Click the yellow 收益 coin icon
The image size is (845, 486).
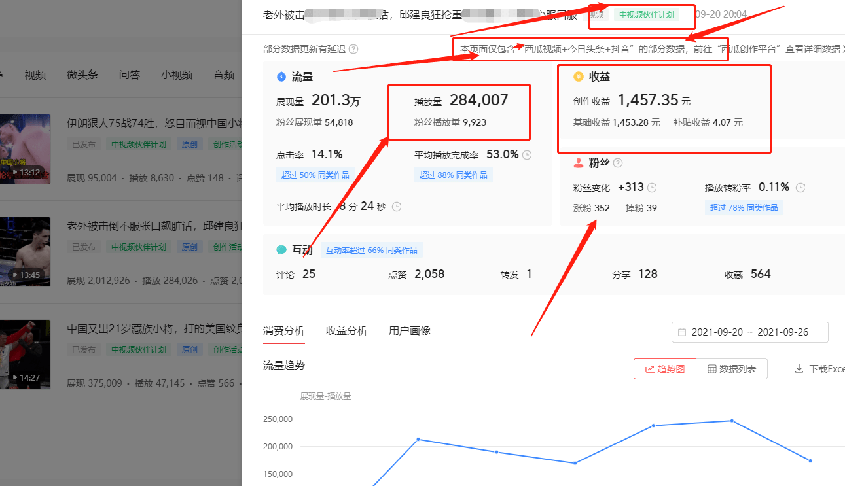coord(578,77)
